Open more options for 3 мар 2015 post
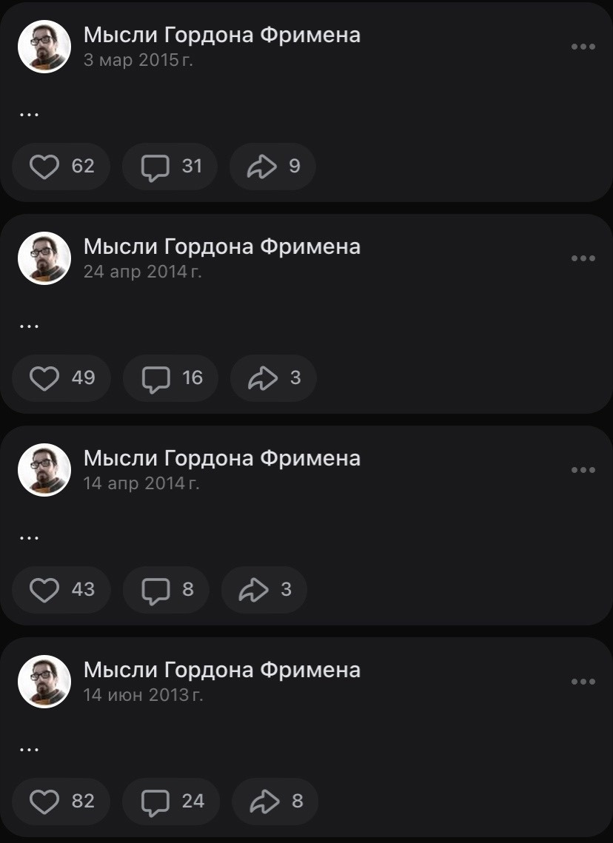 tap(583, 47)
